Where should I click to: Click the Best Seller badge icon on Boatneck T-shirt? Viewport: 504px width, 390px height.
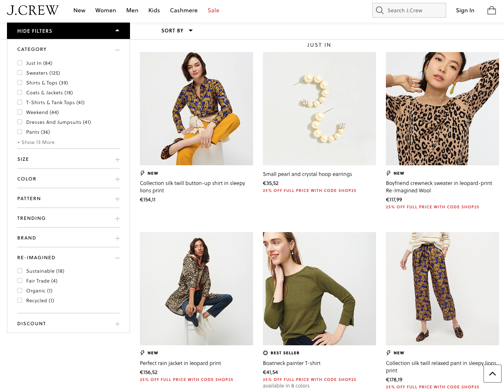(265, 353)
